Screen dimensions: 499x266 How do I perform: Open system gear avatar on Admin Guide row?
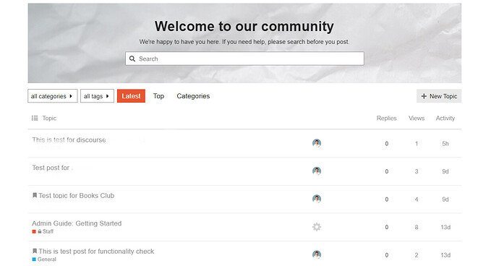coord(317,227)
